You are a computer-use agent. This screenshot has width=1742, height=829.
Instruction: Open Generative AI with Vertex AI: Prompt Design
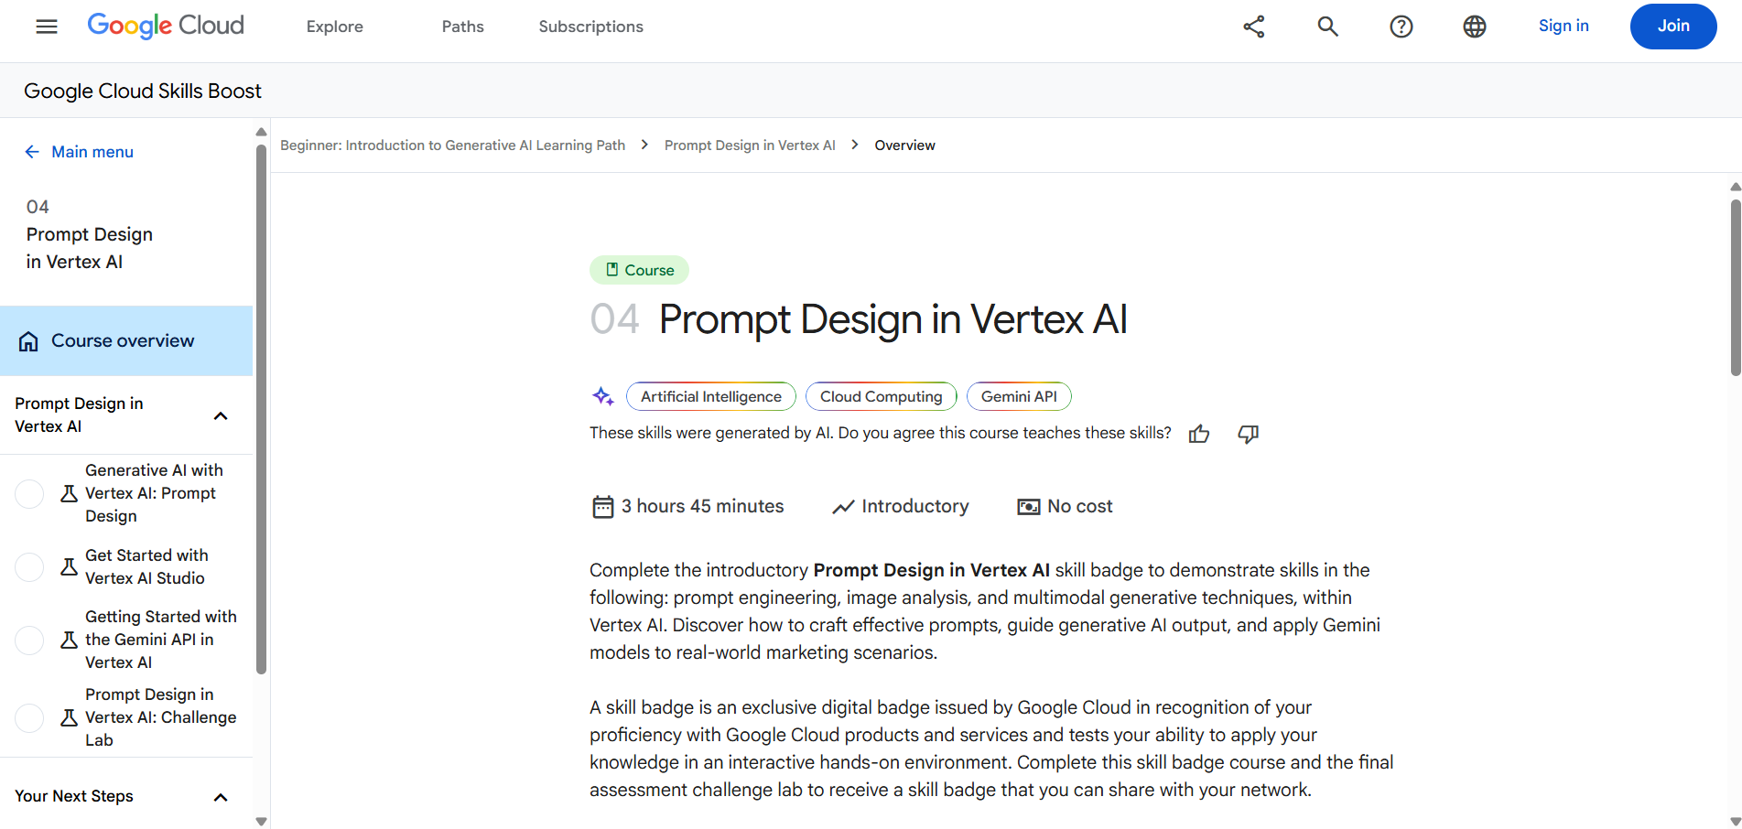coord(154,493)
